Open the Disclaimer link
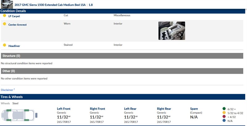This screenshot has height=126, width=247. click(x=7, y=90)
